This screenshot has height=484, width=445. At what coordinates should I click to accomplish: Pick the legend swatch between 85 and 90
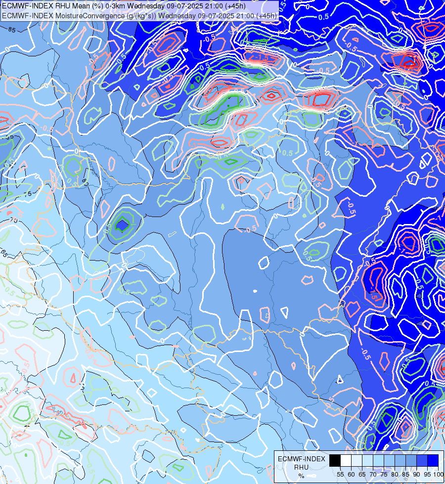[x=411, y=460]
